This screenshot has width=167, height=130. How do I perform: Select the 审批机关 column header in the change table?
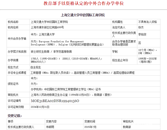pos(141,121)
